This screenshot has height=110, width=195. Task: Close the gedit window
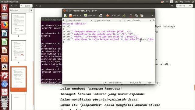(x=64, y=11)
